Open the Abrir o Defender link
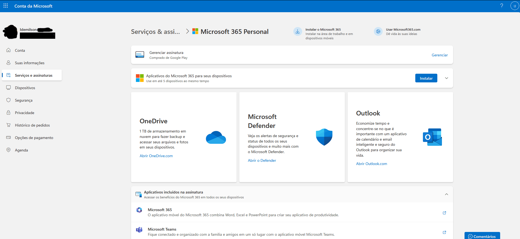Viewport: 520px width, 239px height. [x=262, y=160]
